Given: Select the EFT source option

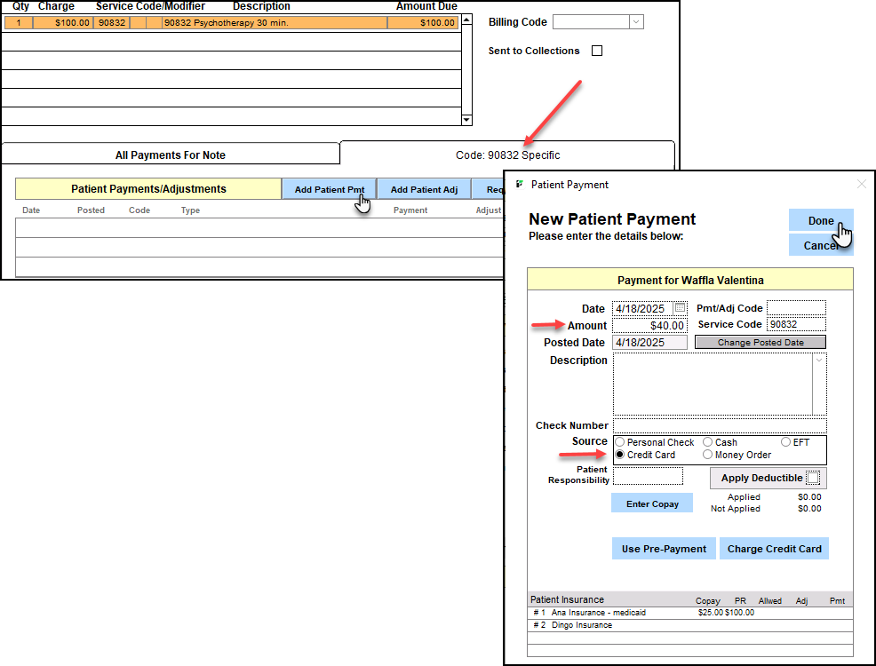Looking at the screenshot, I should [785, 442].
